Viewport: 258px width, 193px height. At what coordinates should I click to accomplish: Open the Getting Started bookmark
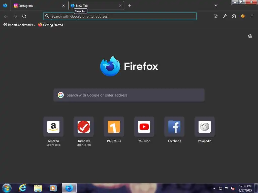[x=51, y=25]
